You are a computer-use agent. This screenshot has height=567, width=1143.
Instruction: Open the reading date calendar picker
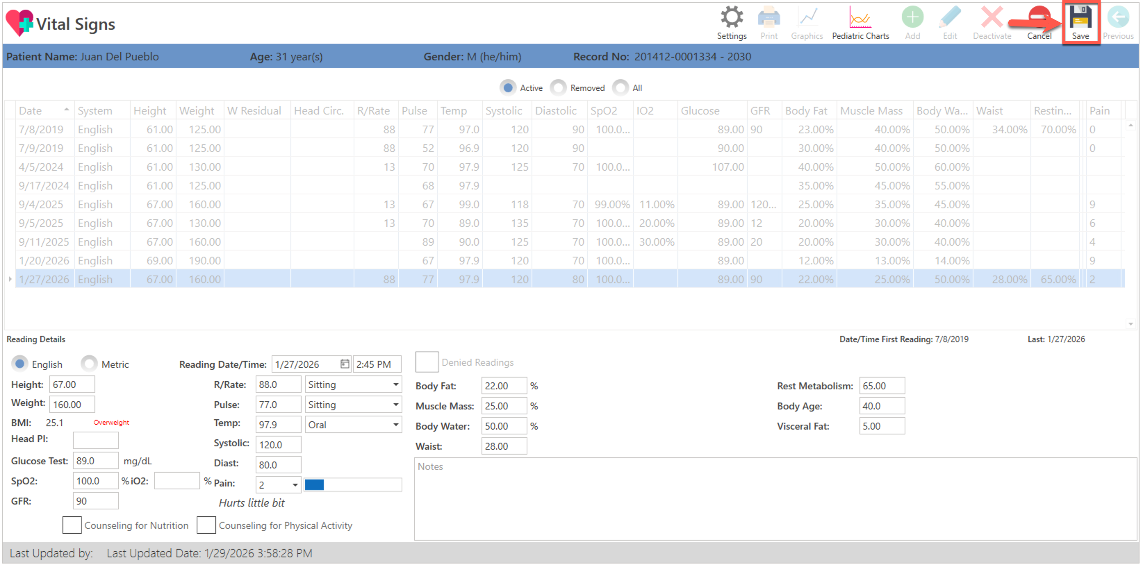(344, 364)
